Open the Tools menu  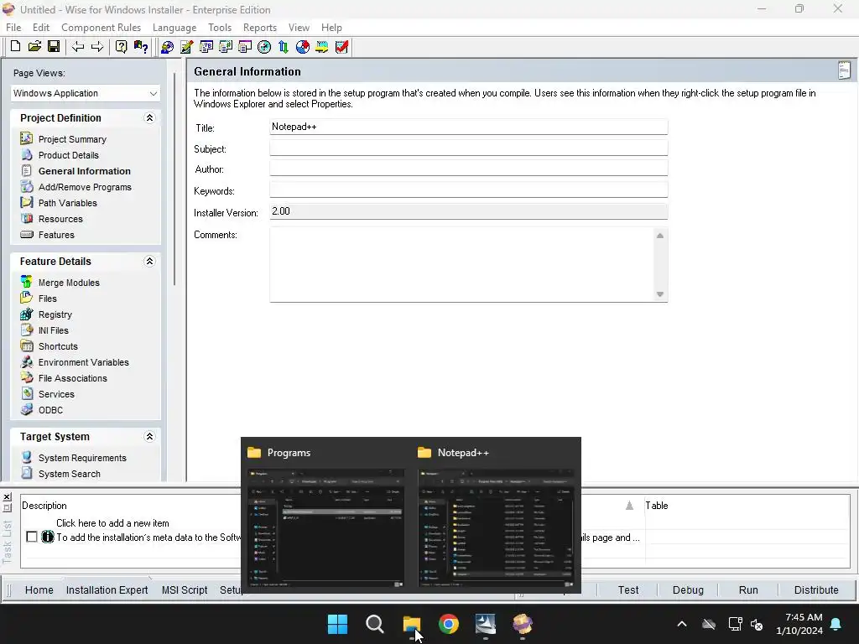pos(220,28)
